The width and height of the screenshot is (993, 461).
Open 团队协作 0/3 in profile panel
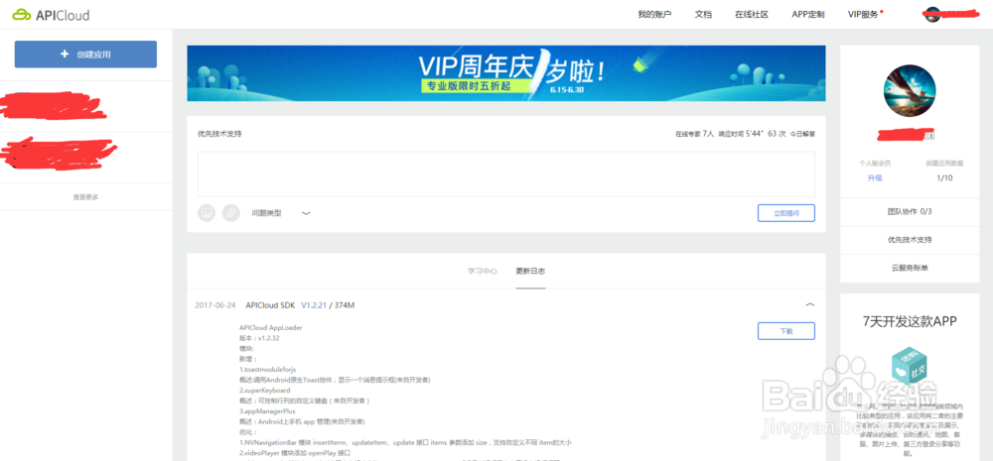tap(910, 211)
